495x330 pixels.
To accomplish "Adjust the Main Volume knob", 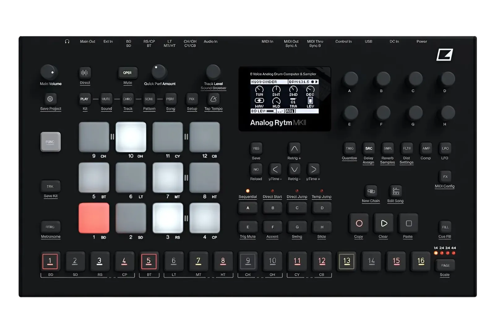I will pyautogui.click(x=49, y=73).
